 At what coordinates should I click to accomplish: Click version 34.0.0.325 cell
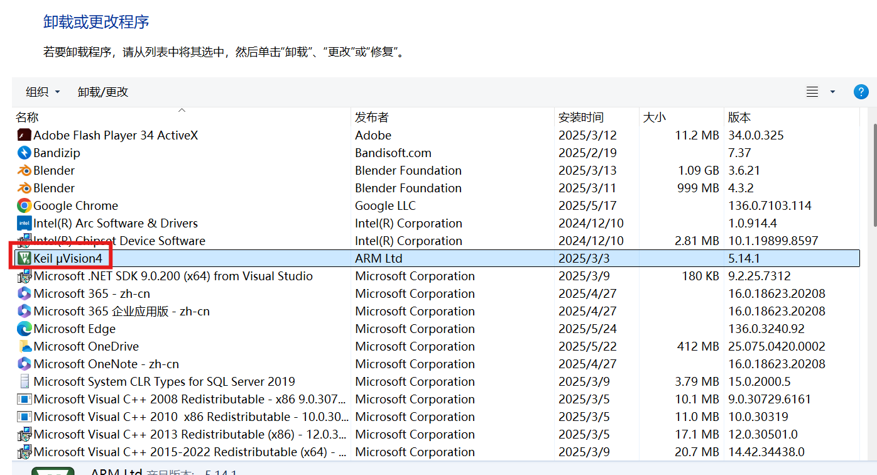click(756, 135)
